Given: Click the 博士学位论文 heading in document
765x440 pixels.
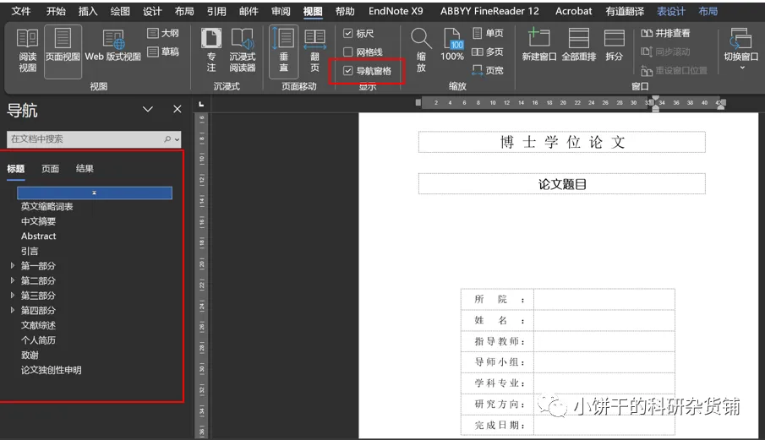Looking at the screenshot, I should 562,142.
